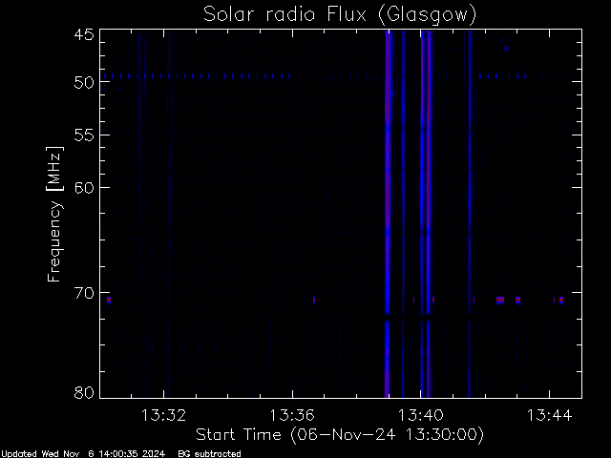Image resolution: width=611 pixels, height=458 pixels.
Task: Click the 45 MHz axis tick label
Action: pos(84,34)
